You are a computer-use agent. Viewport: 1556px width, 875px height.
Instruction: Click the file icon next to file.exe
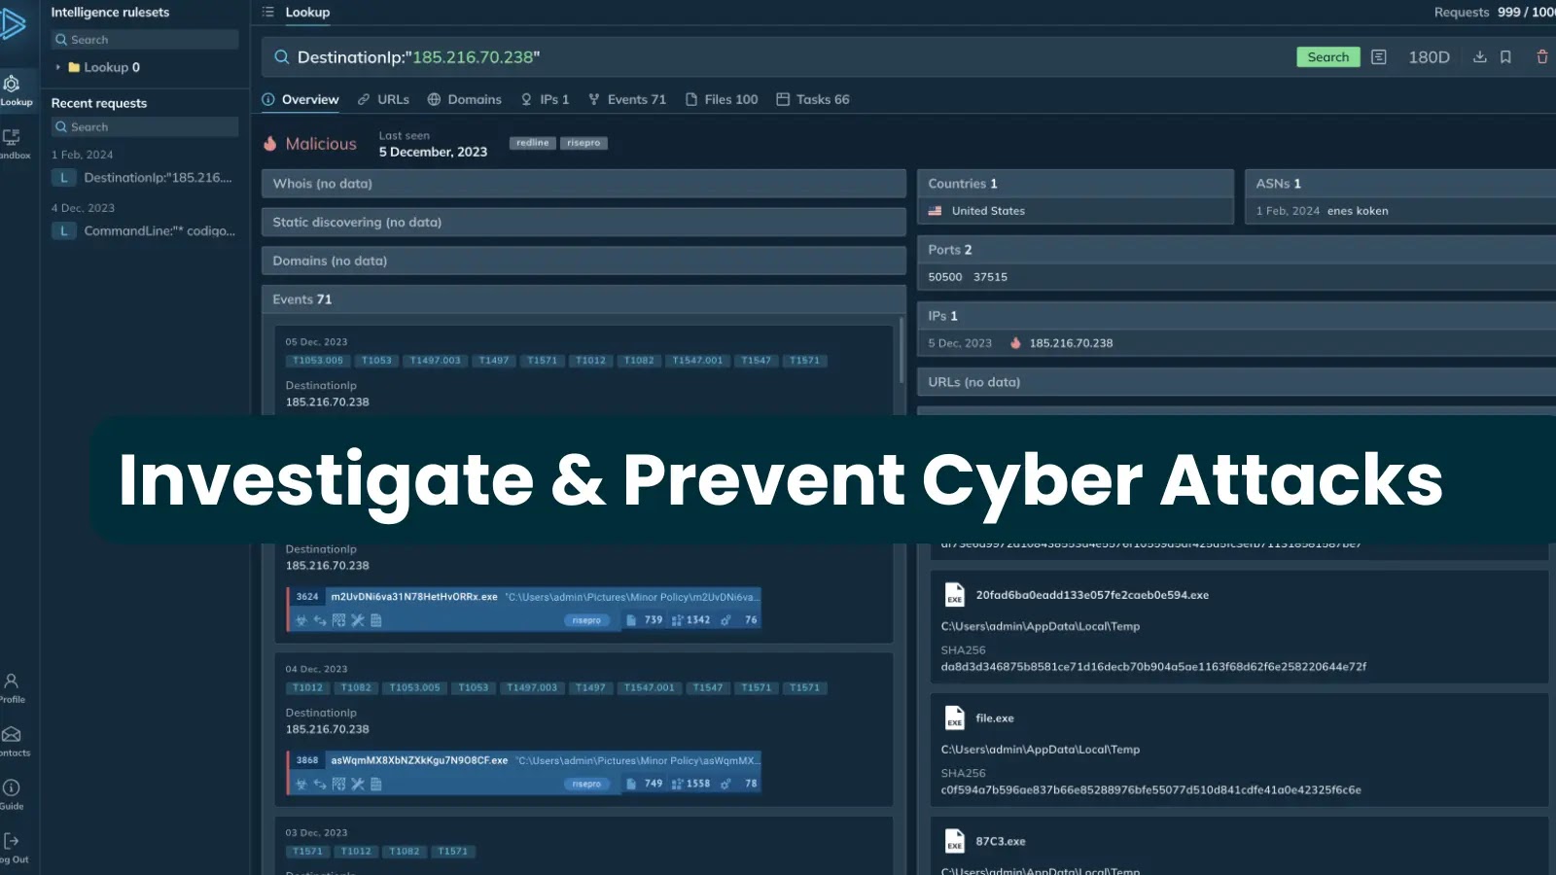click(954, 717)
